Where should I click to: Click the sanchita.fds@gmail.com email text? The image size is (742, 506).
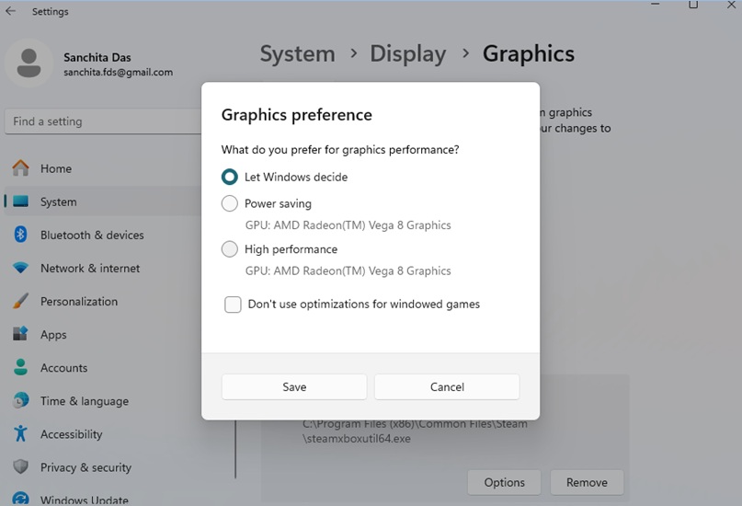(x=118, y=73)
